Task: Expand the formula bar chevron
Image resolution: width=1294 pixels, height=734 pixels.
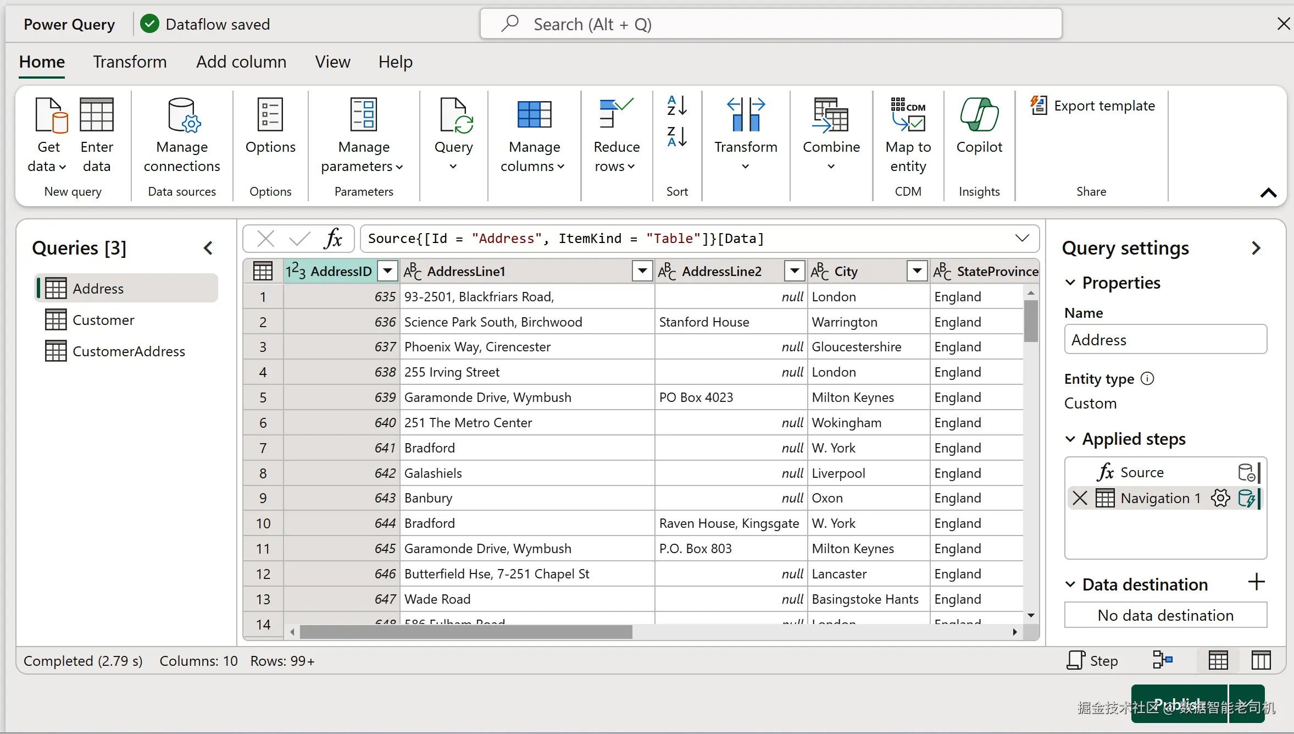Action: point(1021,239)
